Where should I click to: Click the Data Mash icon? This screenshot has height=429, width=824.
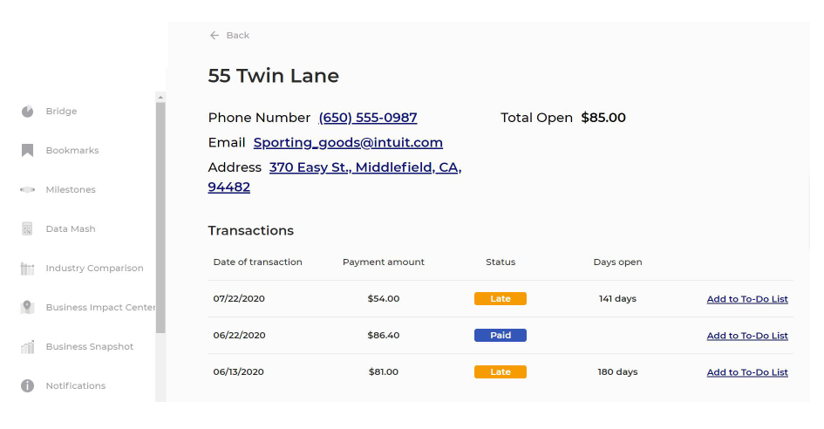pos(28,229)
